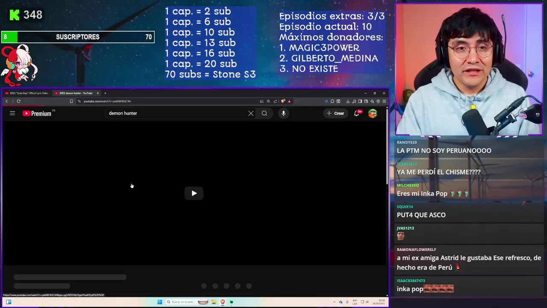The image size is (547, 308).
Task: Open browser downloads icon
Action: click(x=348, y=101)
